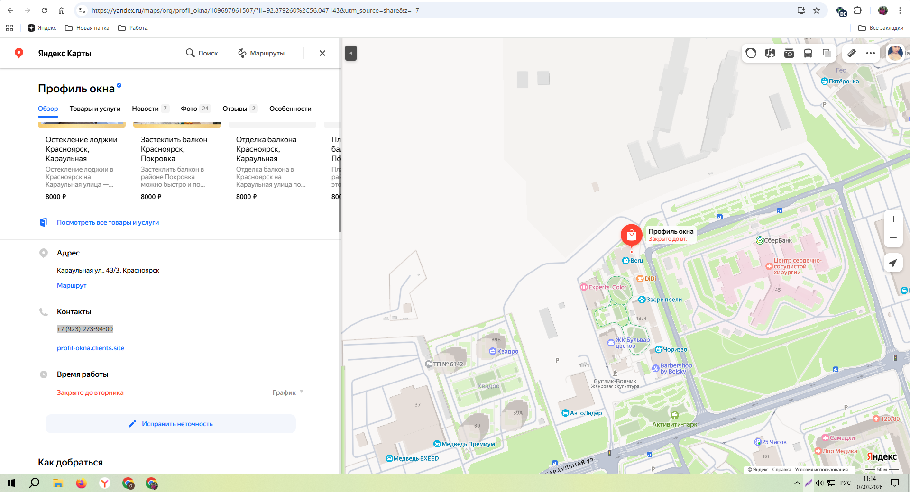The image size is (910, 492).
Task: Switch to the Отзывы tab
Action: 239,109
